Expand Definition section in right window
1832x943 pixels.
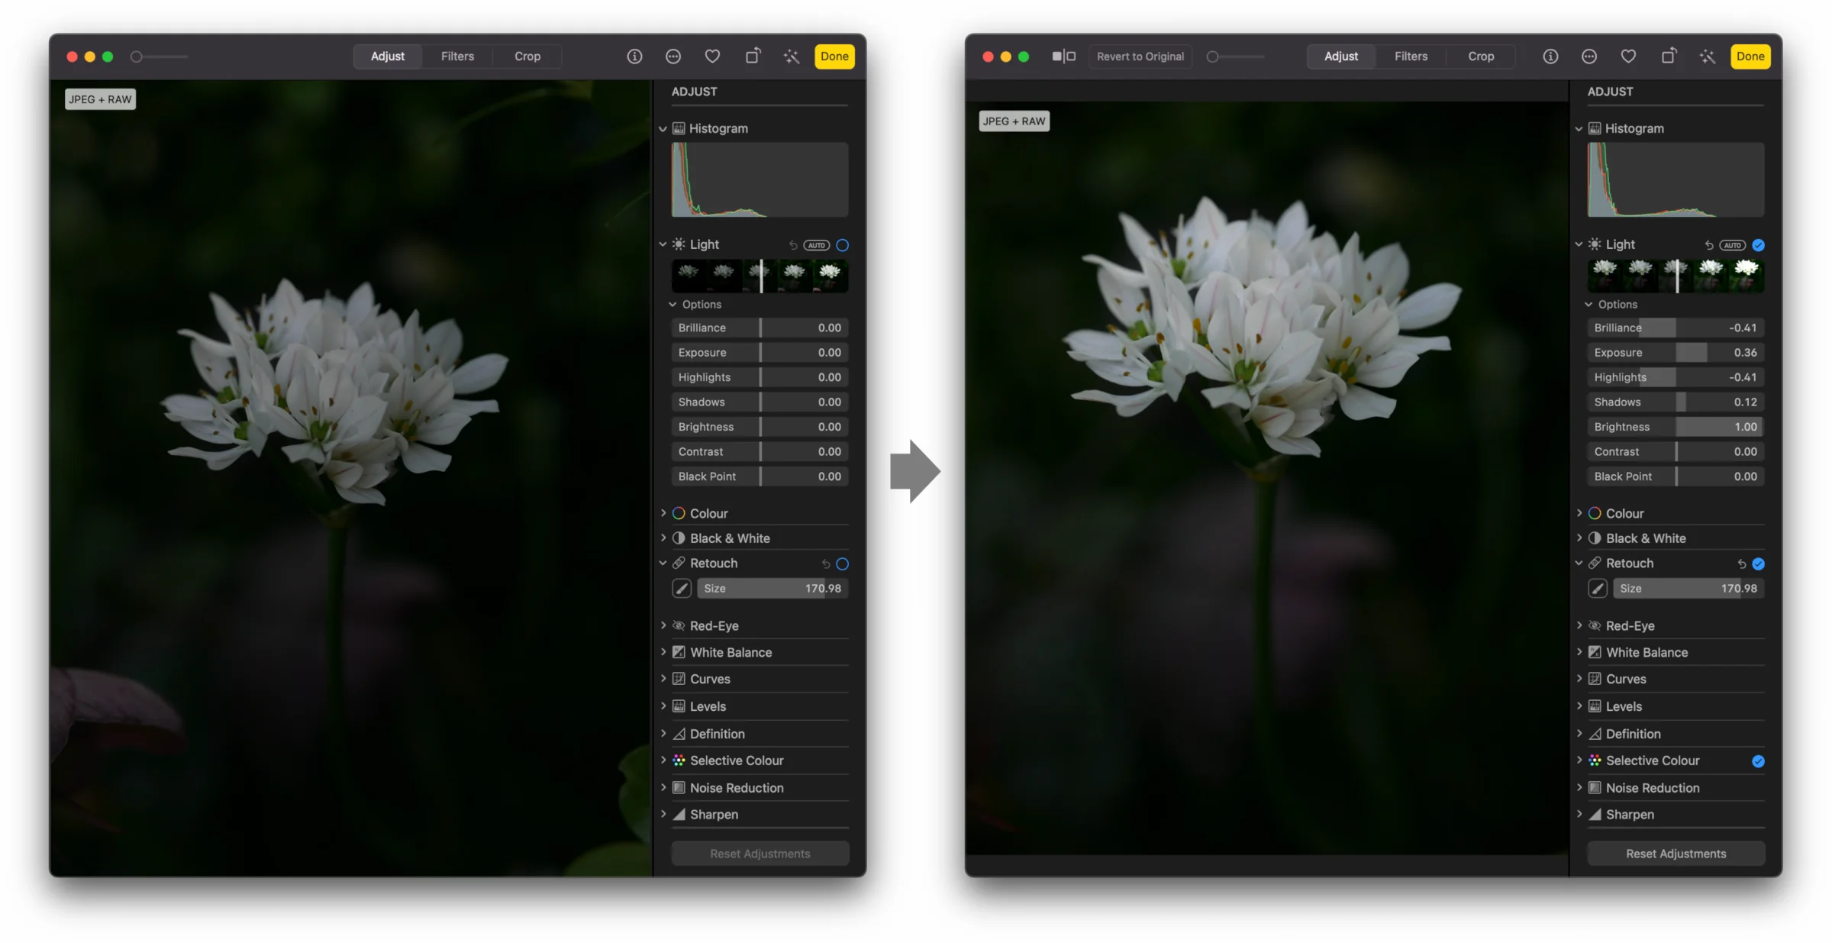click(x=1579, y=733)
